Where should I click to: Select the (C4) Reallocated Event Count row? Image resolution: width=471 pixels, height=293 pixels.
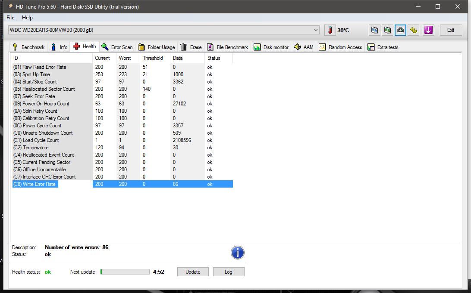(122, 155)
